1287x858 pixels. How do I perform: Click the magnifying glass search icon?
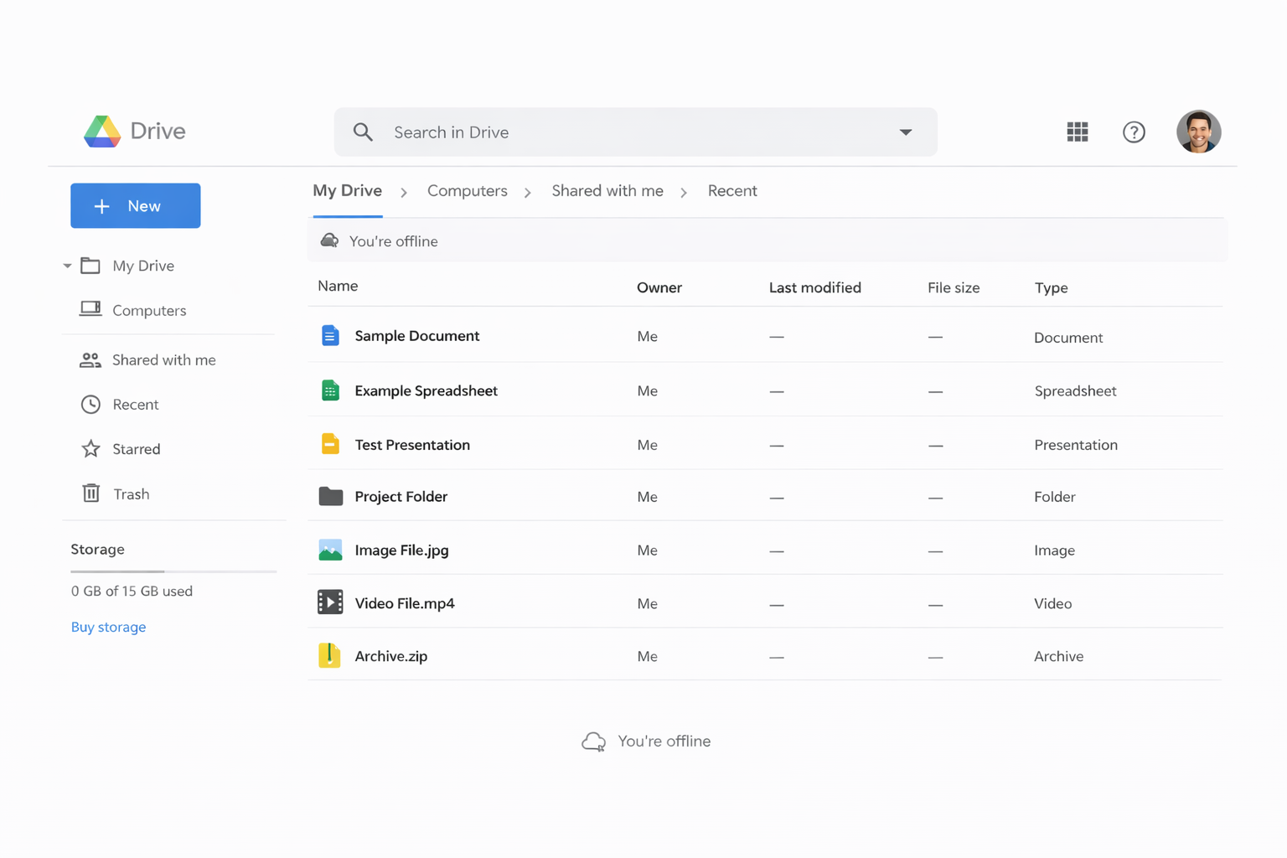[x=363, y=132]
